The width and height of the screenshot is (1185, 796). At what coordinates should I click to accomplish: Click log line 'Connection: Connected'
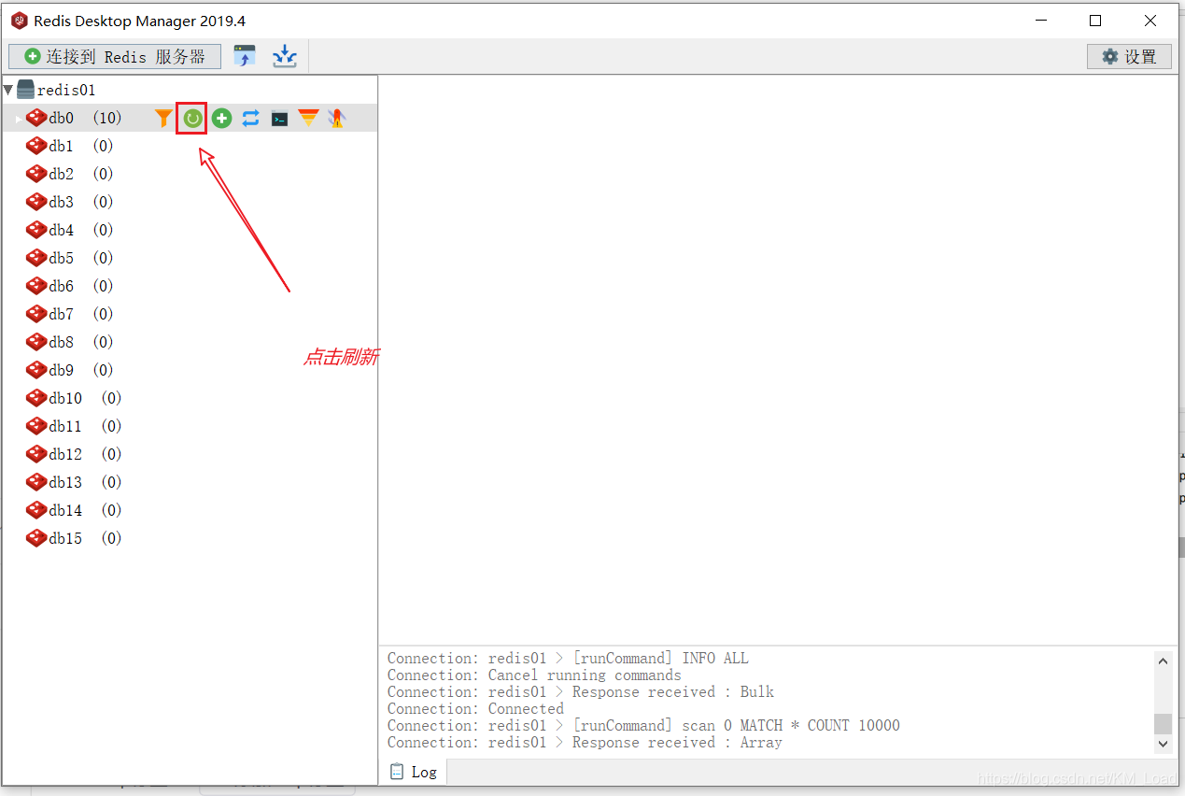tap(475, 709)
